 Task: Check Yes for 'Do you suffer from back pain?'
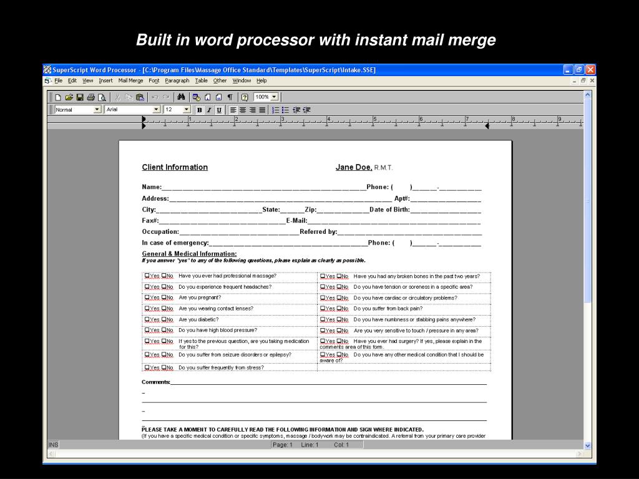323,309
